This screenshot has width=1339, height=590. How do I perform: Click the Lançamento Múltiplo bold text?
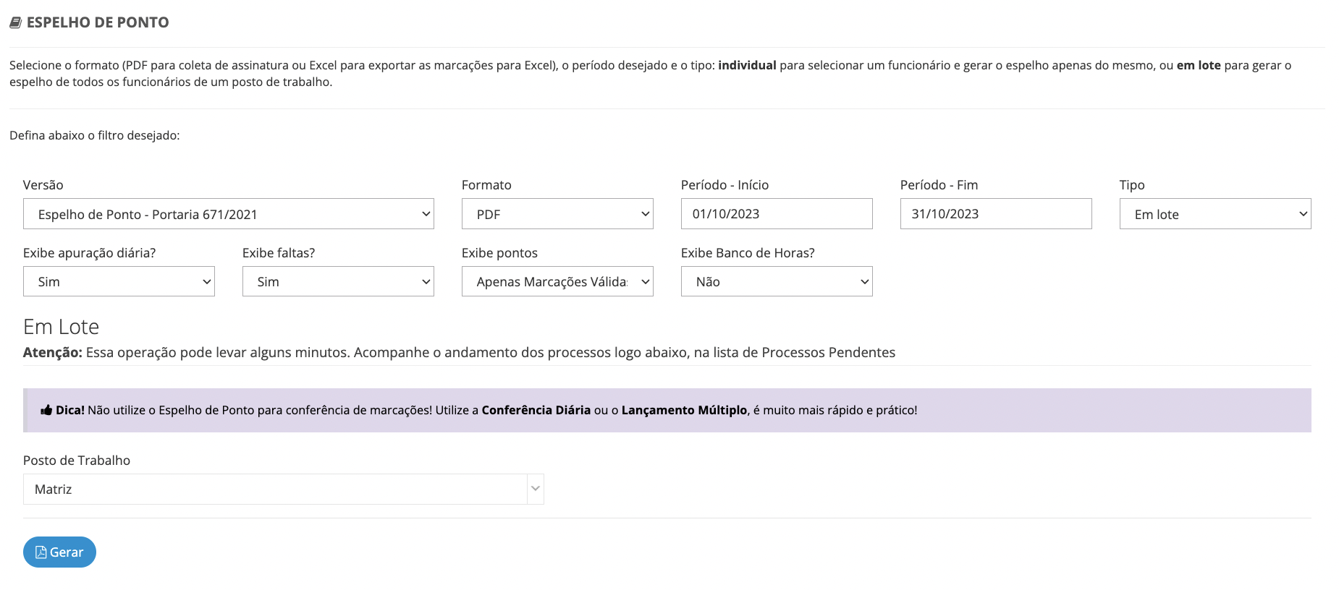pos(684,411)
